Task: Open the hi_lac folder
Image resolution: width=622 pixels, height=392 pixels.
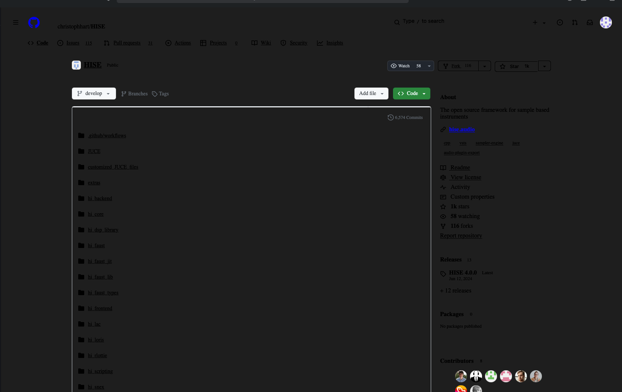Action: pyautogui.click(x=94, y=324)
